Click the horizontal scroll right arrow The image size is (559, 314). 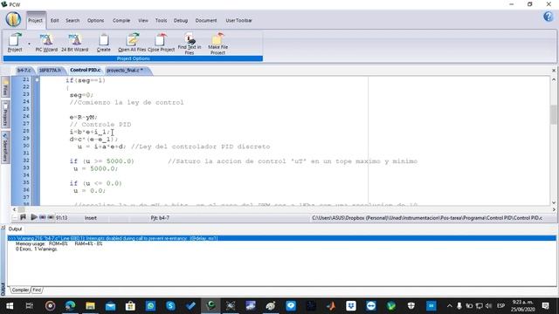pyautogui.click(x=554, y=209)
